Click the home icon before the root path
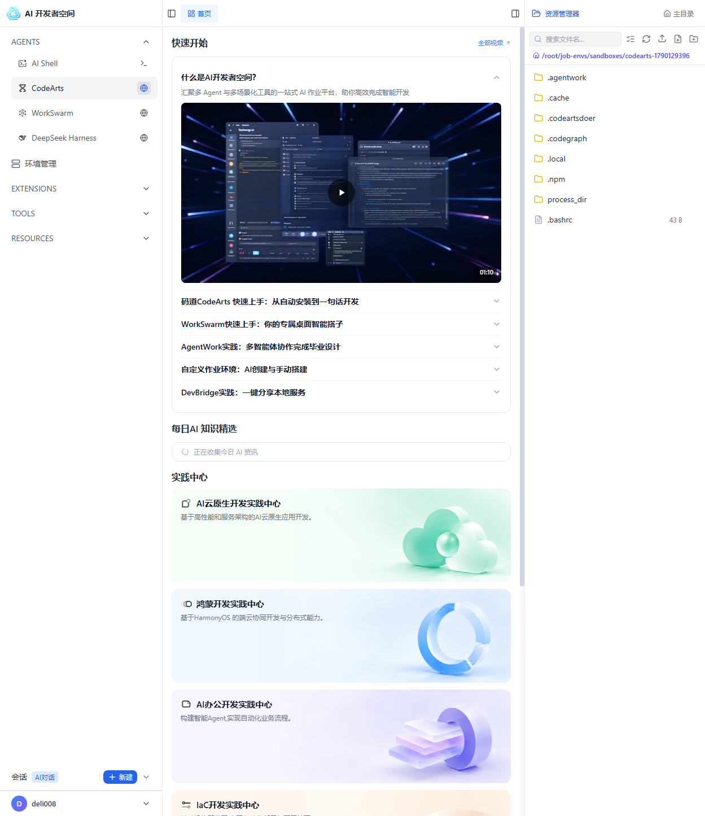 [536, 56]
